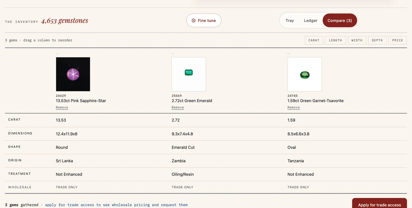Open the Green Emerald gem photo
The image size is (412, 208).
tap(189, 74)
